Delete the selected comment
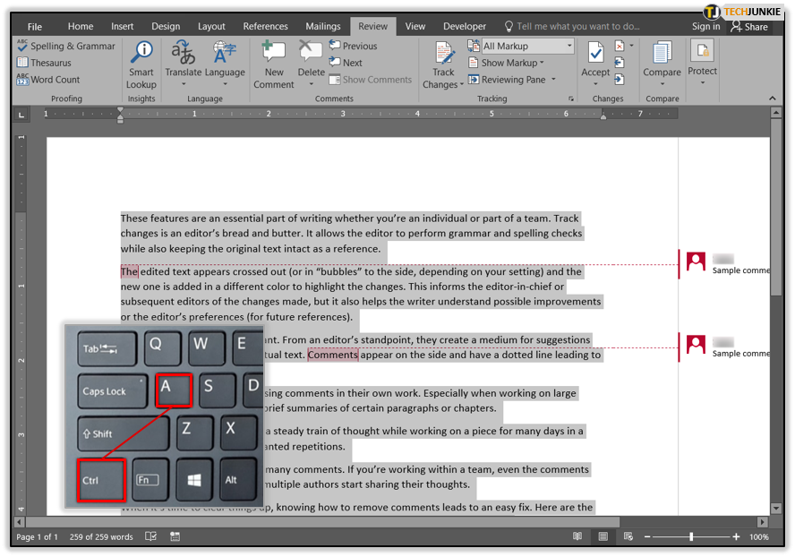This screenshot has height=557, width=795. tap(311, 52)
